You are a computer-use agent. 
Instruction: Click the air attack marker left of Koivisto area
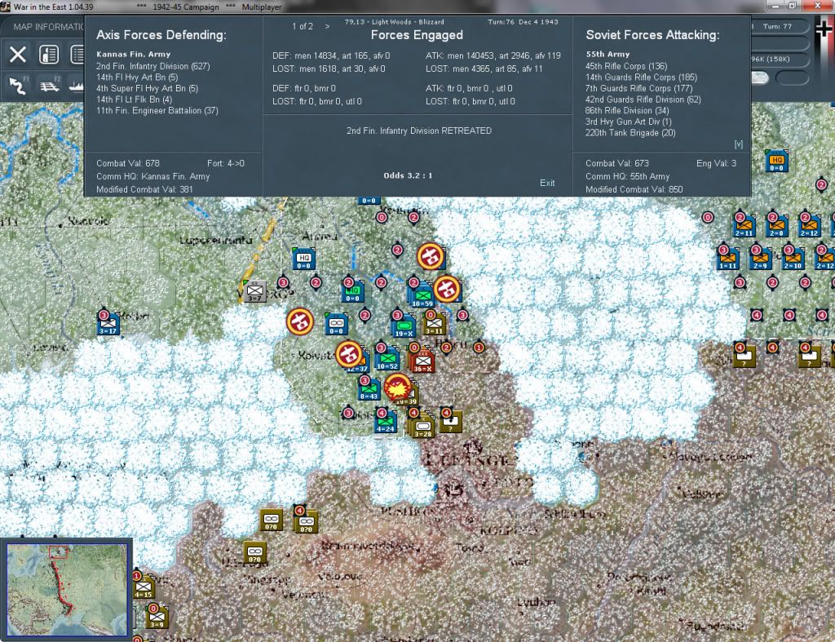coord(300,321)
